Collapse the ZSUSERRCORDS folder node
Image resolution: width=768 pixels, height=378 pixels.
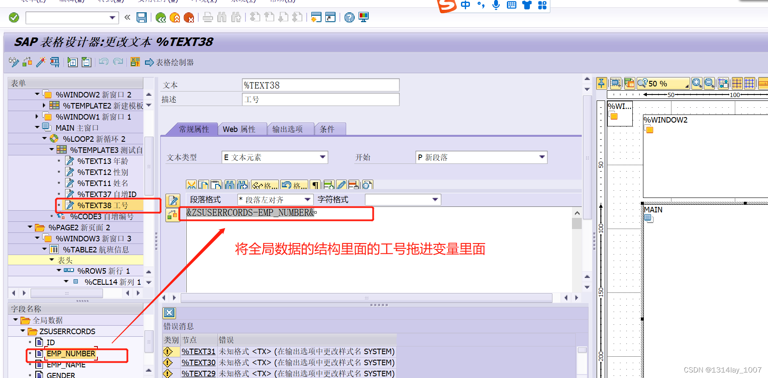point(23,331)
